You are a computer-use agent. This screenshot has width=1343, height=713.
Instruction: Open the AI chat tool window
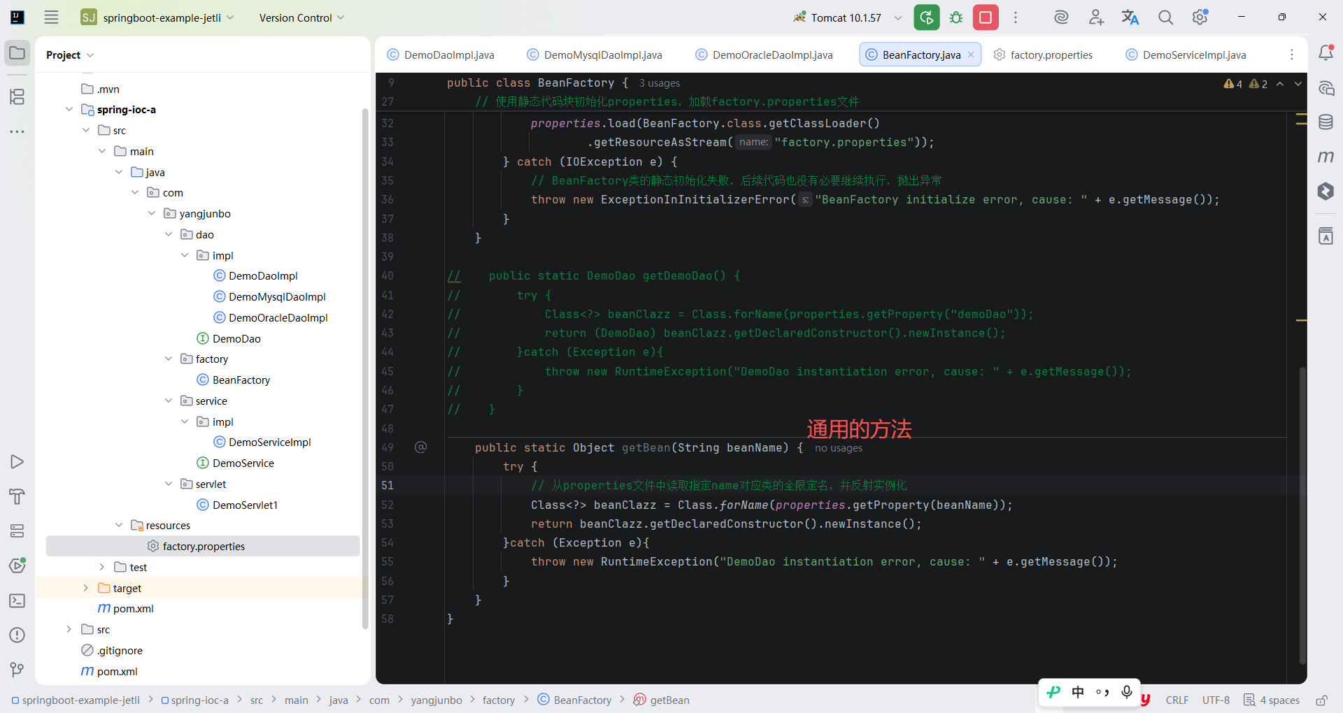[1326, 88]
